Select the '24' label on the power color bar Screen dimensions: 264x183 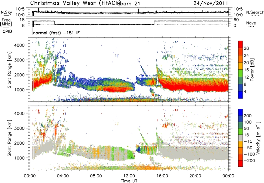(246, 55)
